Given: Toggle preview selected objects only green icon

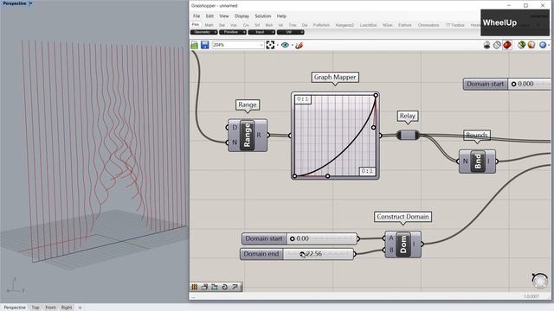Looking at the screenshot, I should click(x=521, y=45).
